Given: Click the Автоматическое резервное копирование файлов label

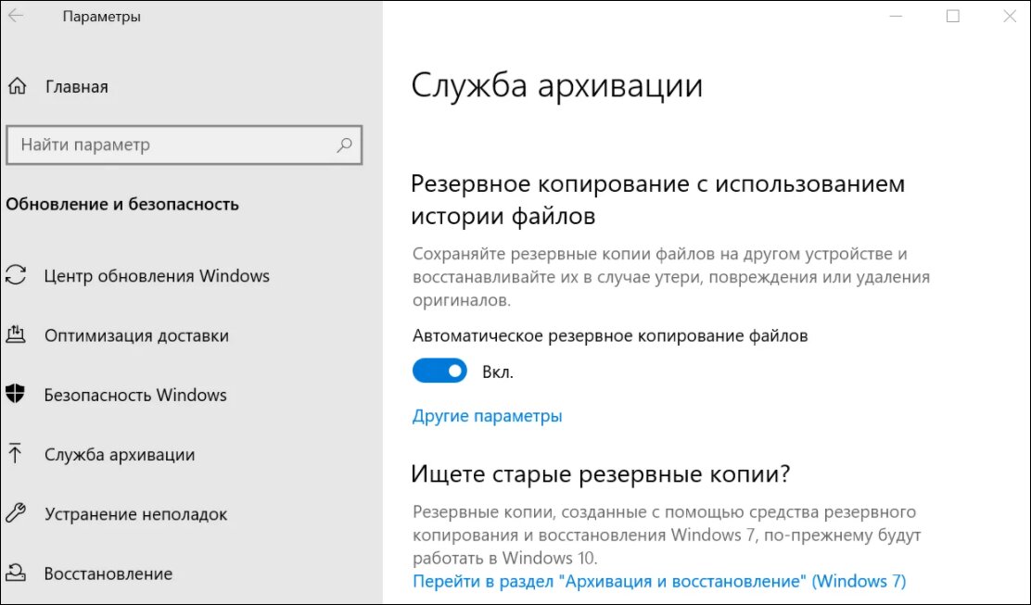Looking at the screenshot, I should tap(610, 335).
